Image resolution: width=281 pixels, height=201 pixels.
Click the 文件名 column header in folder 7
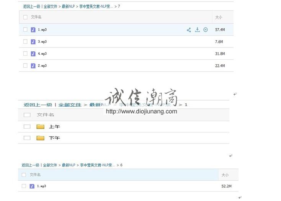point(36,17)
